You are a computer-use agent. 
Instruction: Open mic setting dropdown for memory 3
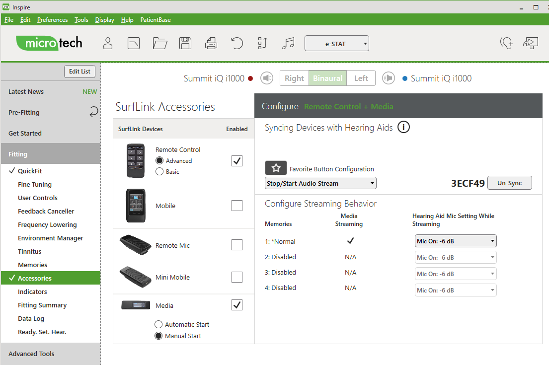coord(456,274)
